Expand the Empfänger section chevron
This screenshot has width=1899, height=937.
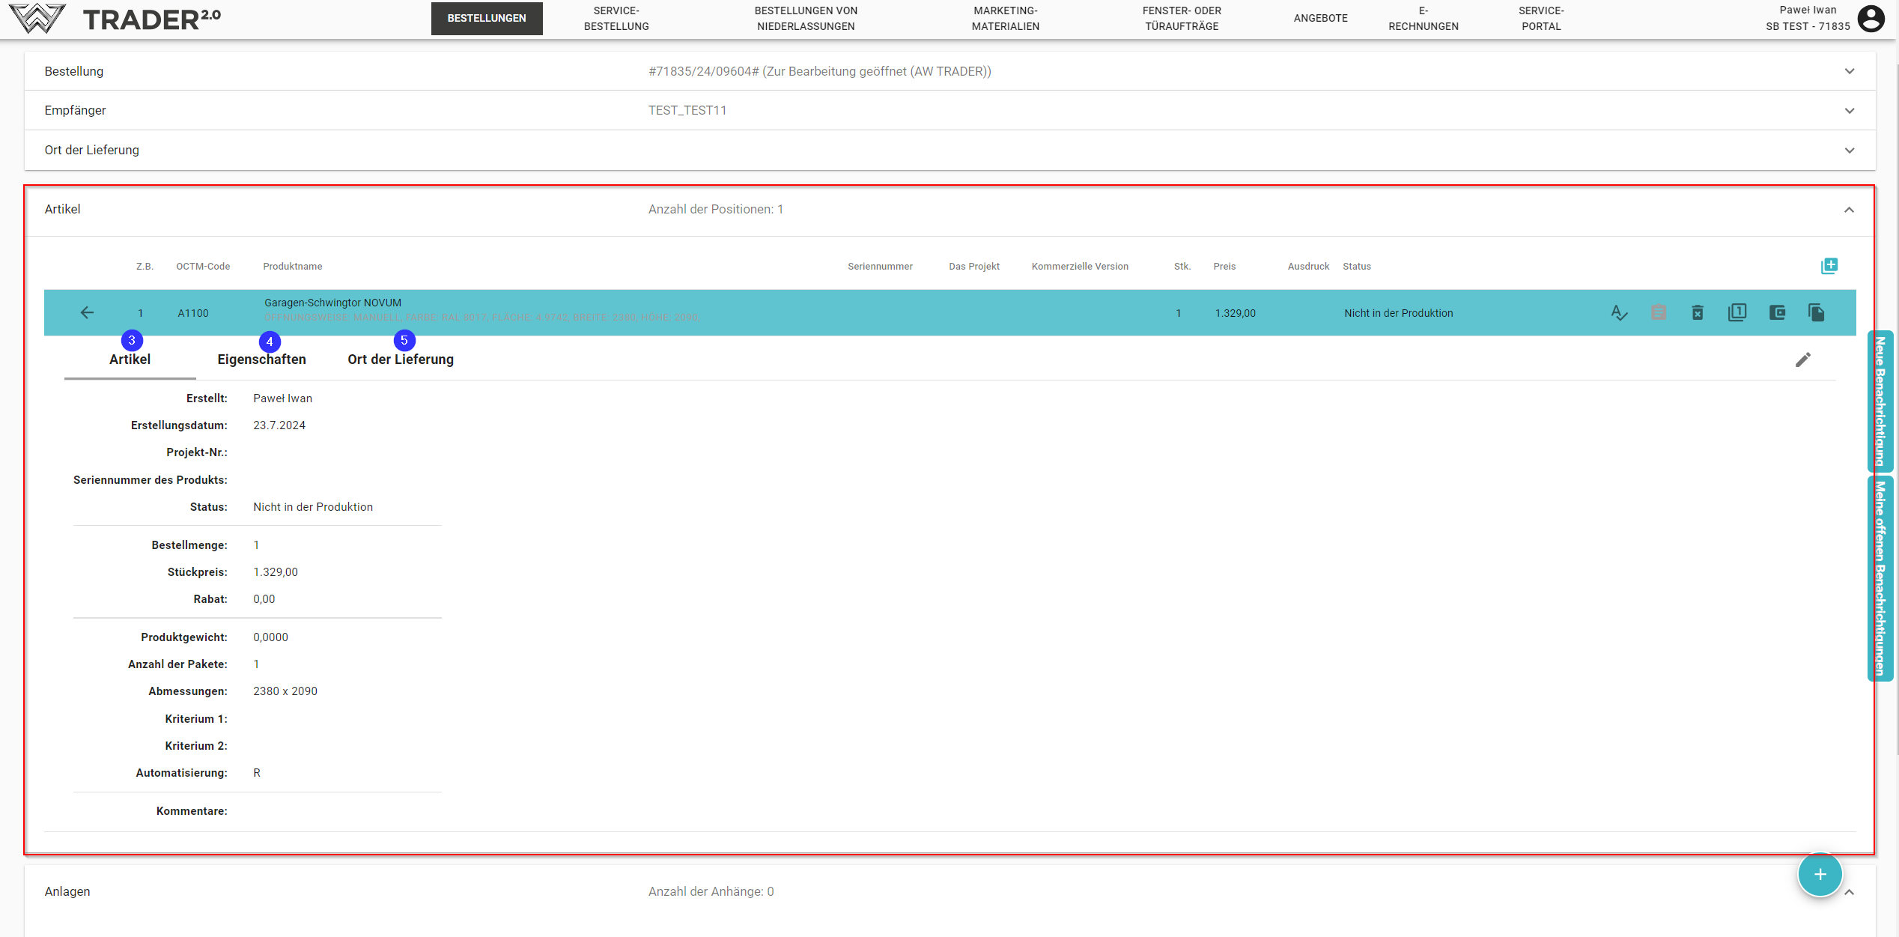pos(1850,111)
